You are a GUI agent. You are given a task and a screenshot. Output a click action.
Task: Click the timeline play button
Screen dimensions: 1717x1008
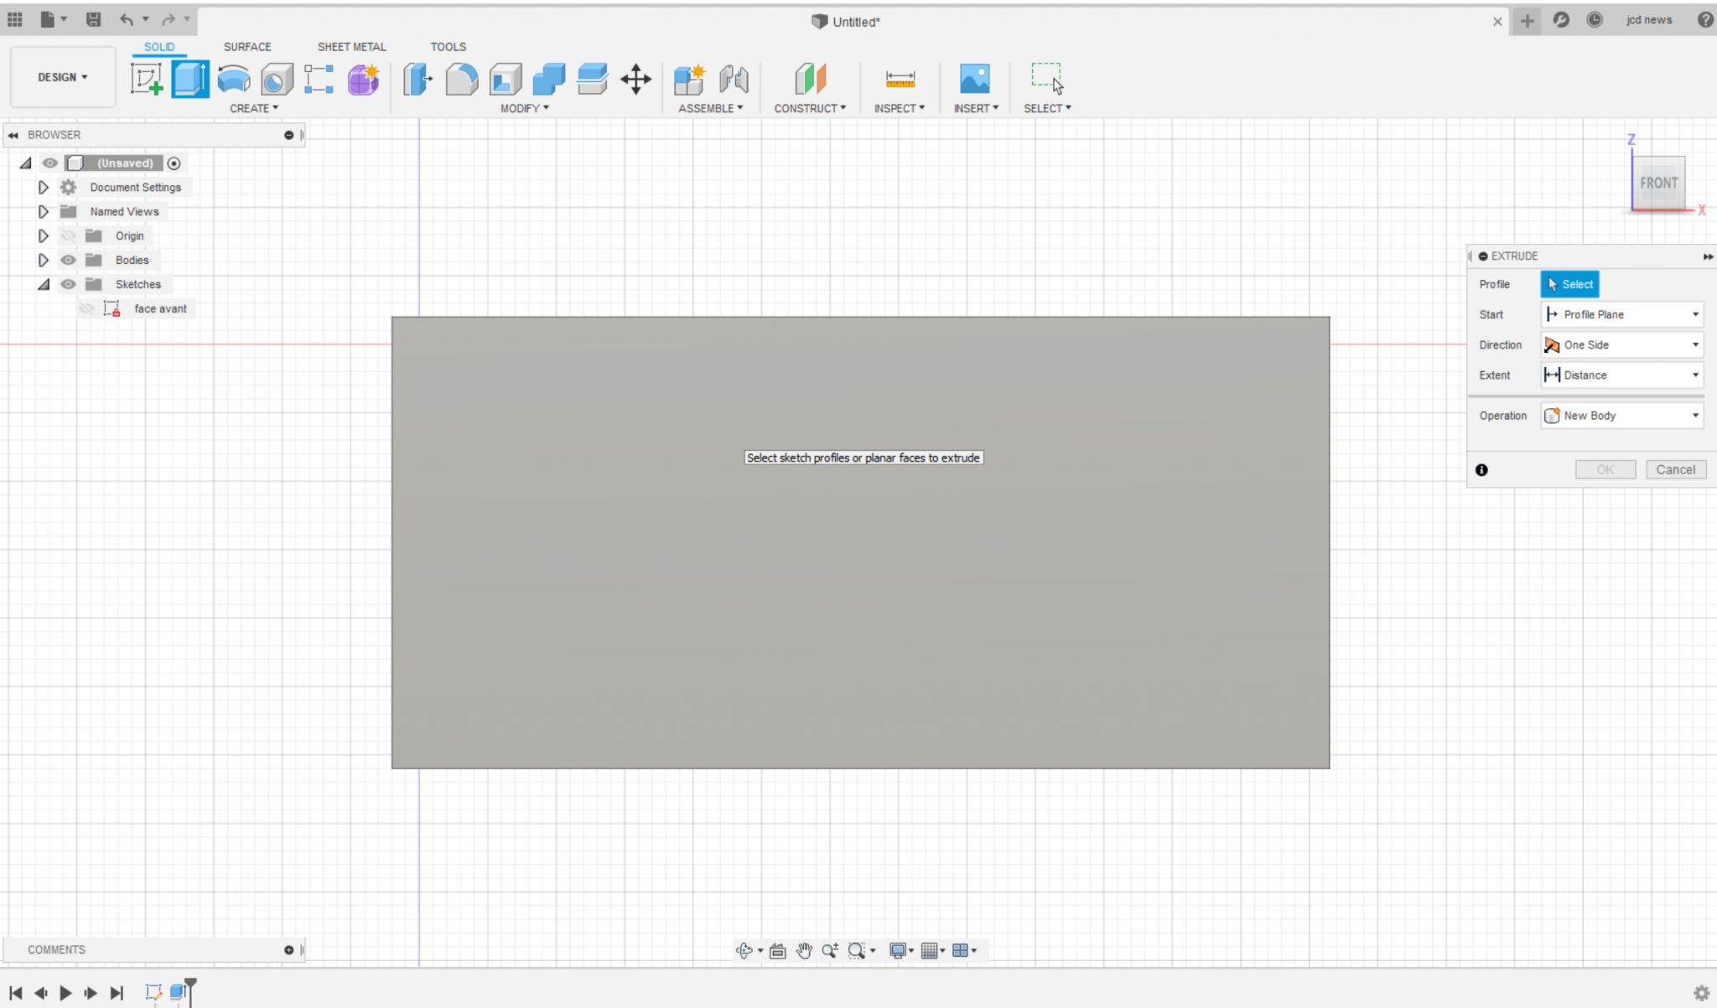(x=65, y=993)
